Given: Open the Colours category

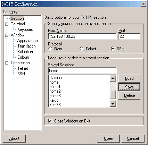Looking at the screenshot, I should tap(24, 57).
